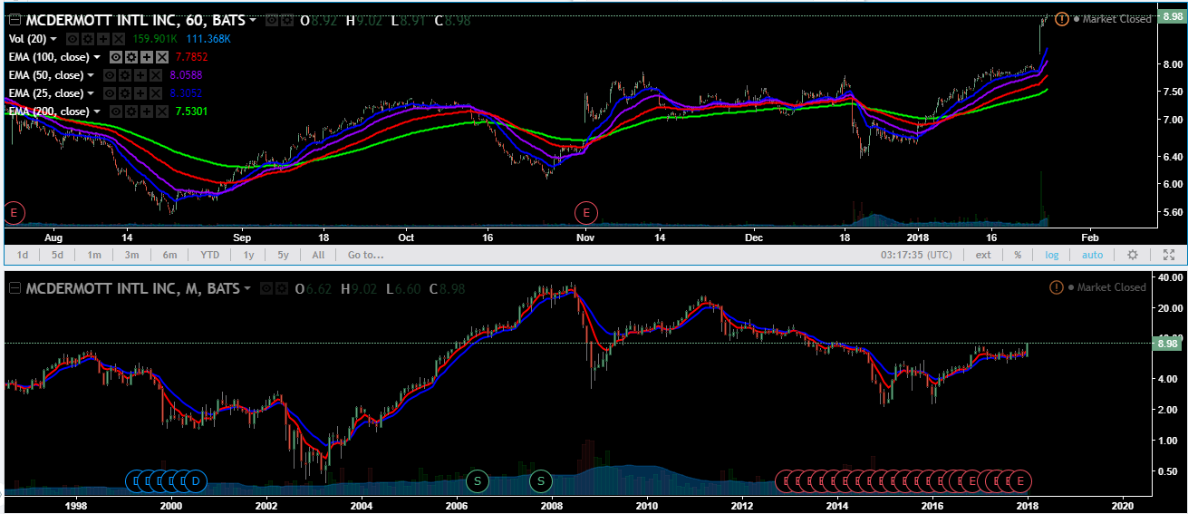
Task: Toggle auto scale option
Action: 1092,255
